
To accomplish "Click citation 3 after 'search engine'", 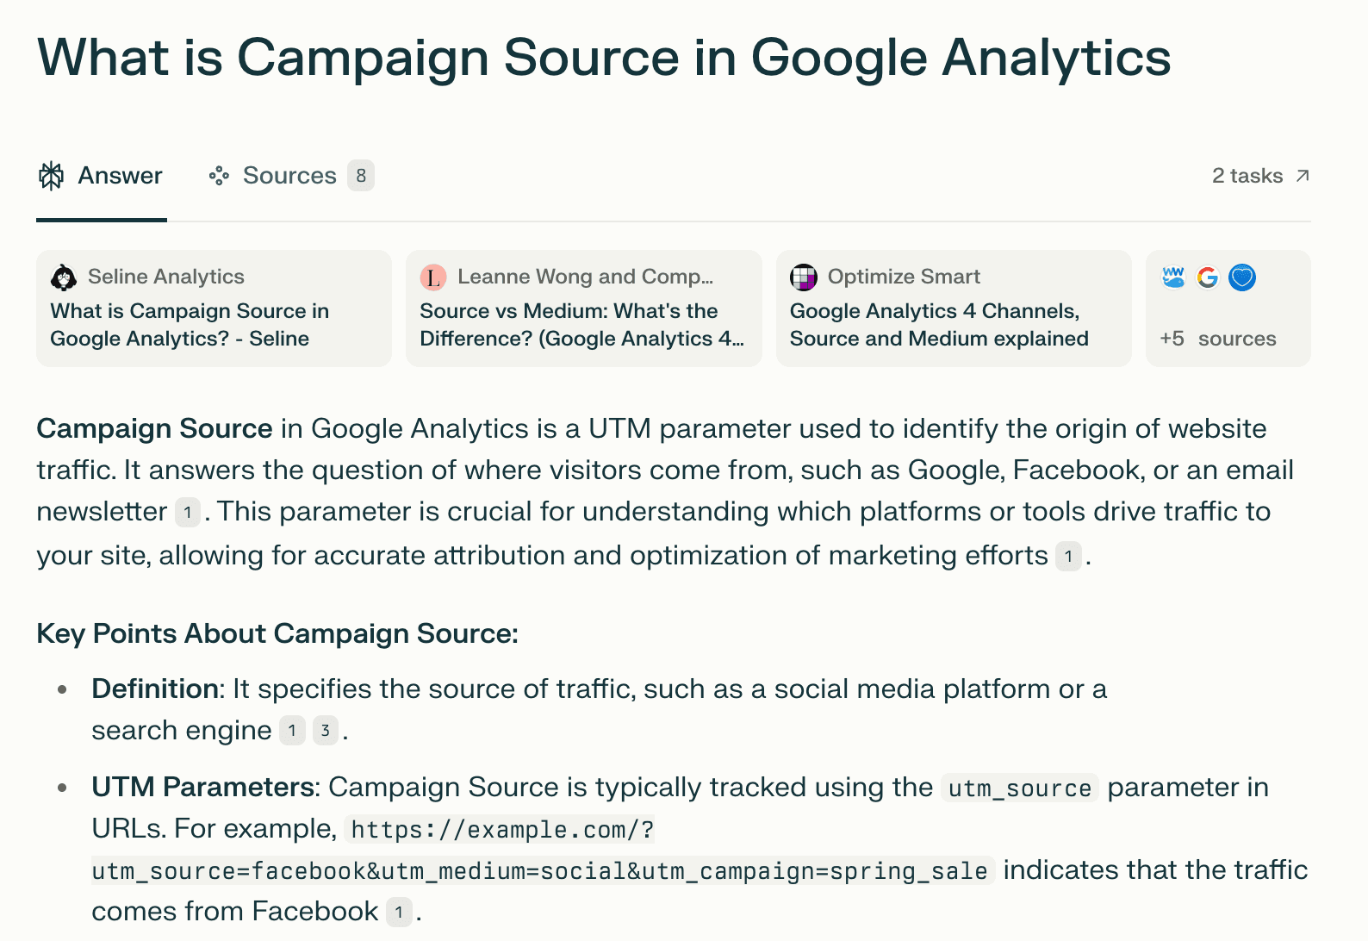I will pos(324,731).
